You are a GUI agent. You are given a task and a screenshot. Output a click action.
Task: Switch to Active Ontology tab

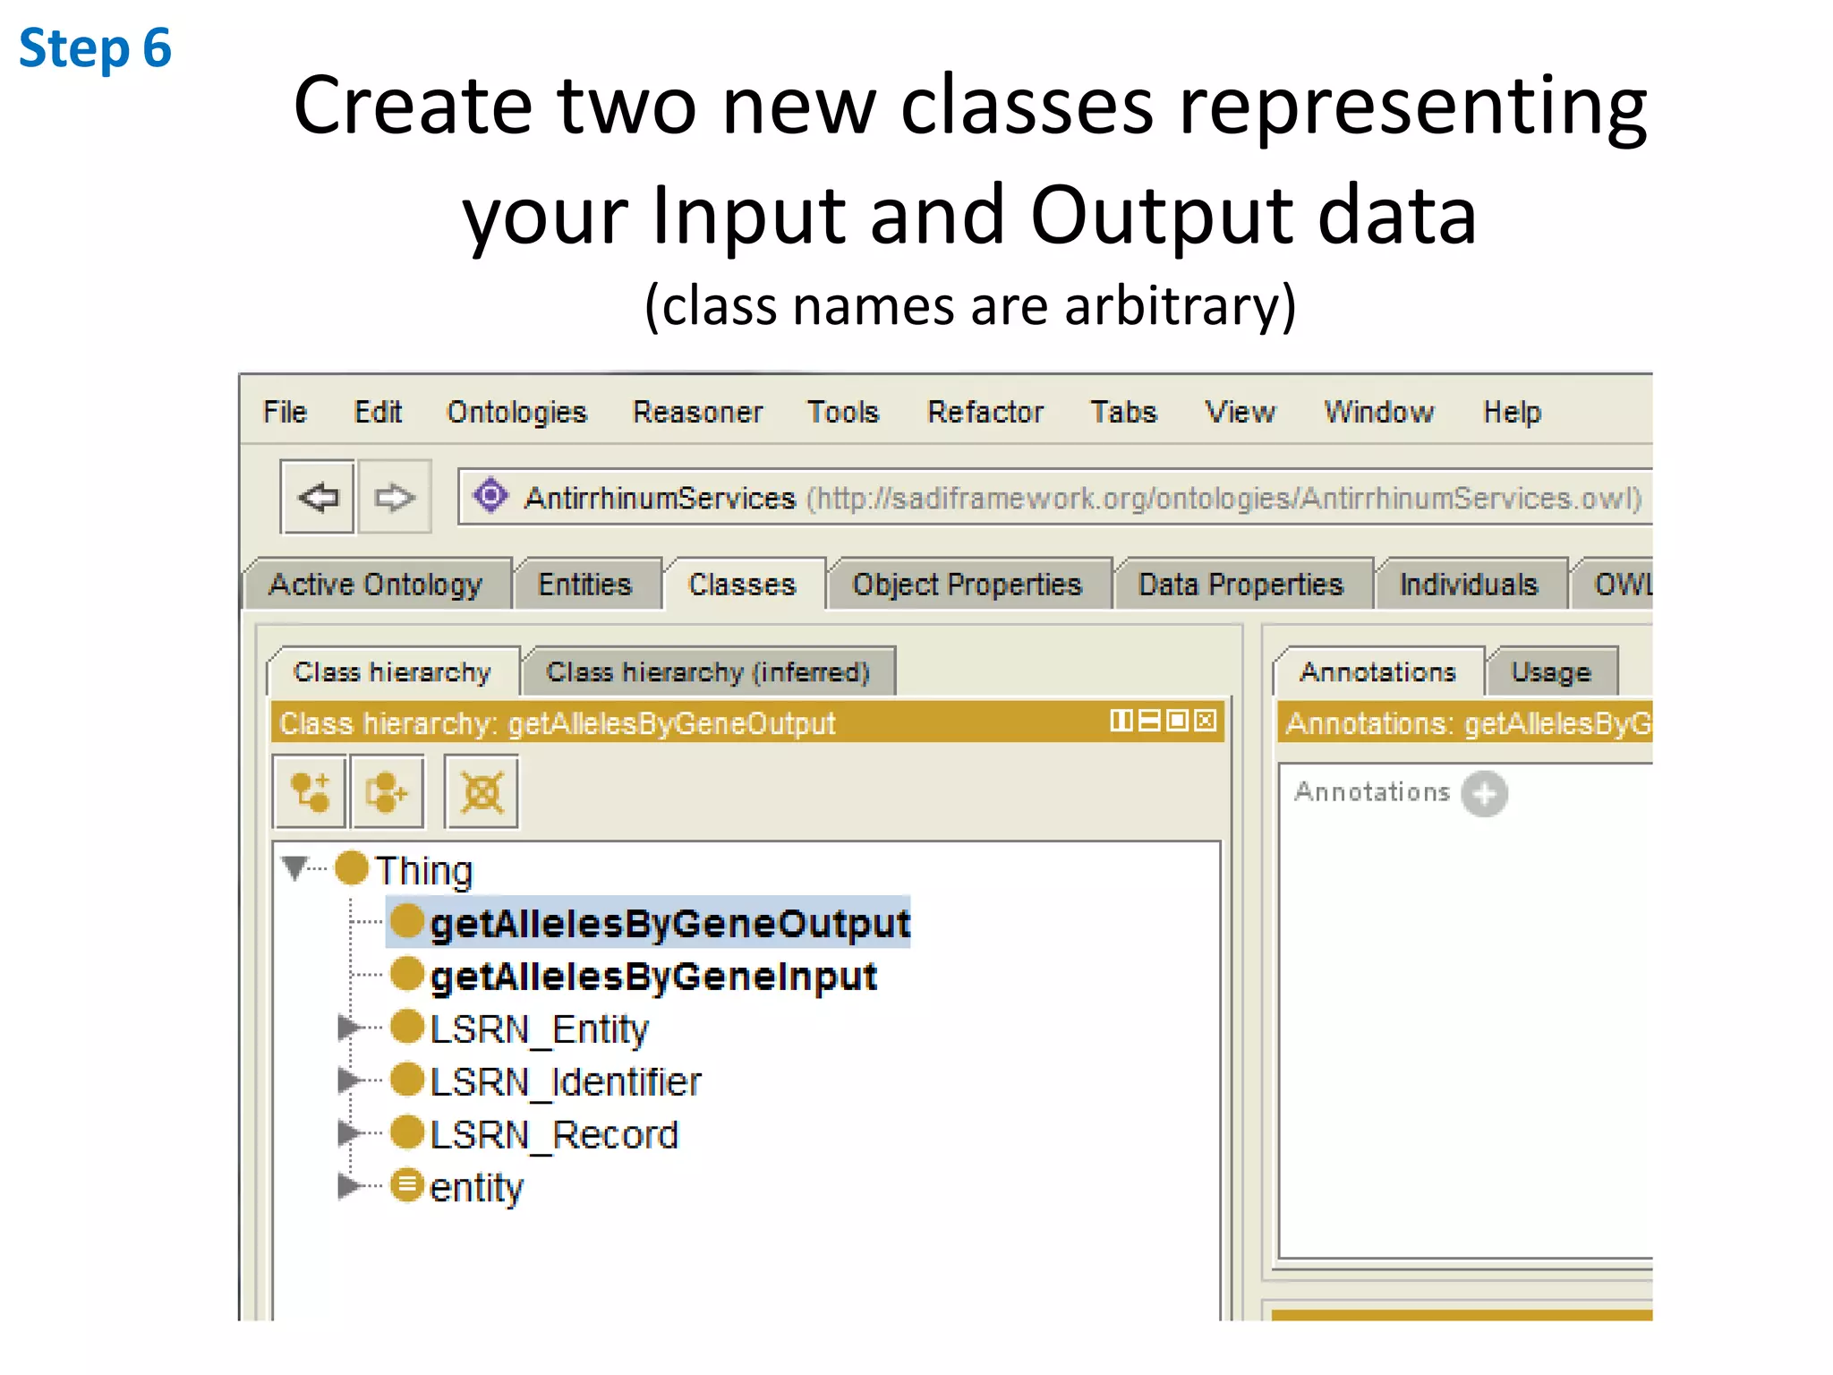coord(377,585)
